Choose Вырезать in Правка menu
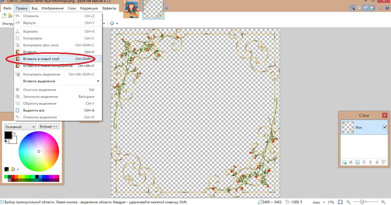391x205 pixels. point(58,31)
